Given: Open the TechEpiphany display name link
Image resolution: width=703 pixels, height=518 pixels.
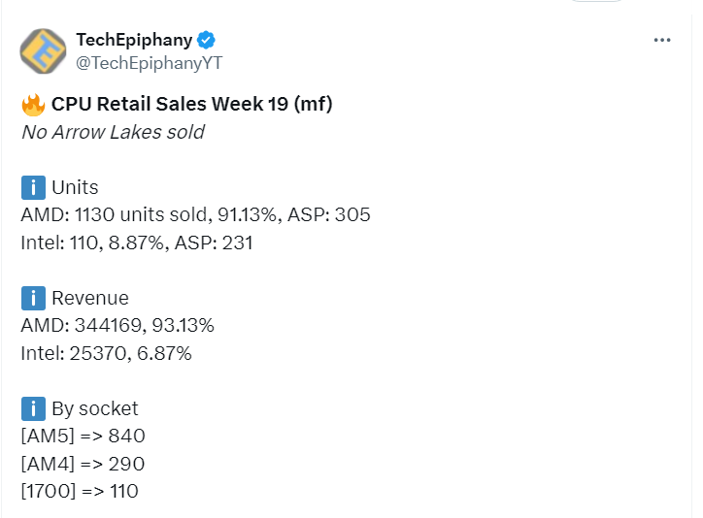Looking at the screenshot, I should [x=134, y=41].
